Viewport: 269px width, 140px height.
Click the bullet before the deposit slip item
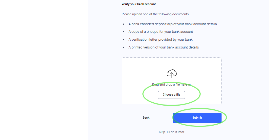(124, 24)
